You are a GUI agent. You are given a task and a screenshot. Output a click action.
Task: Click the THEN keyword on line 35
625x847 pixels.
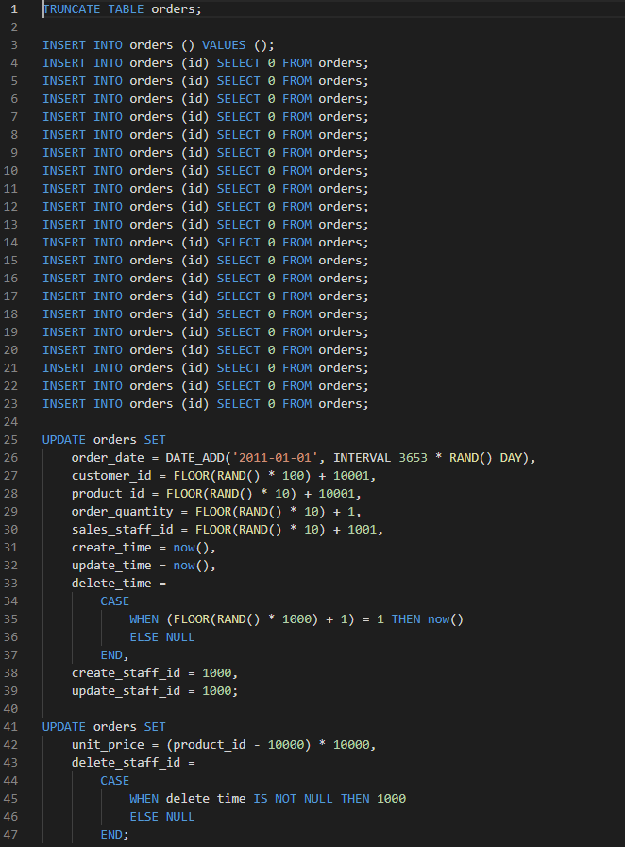406,618
